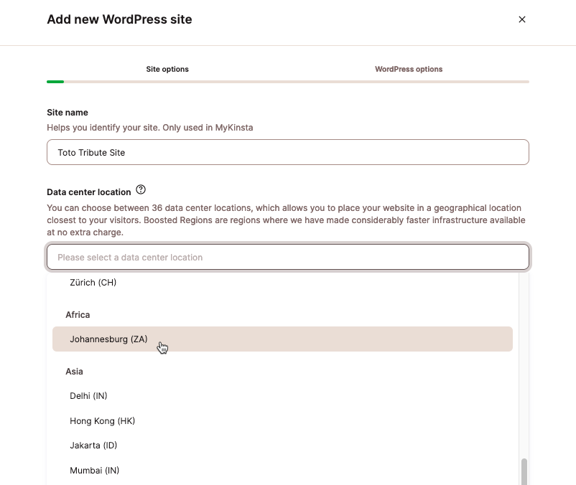Open the data center location dropdown

point(287,256)
